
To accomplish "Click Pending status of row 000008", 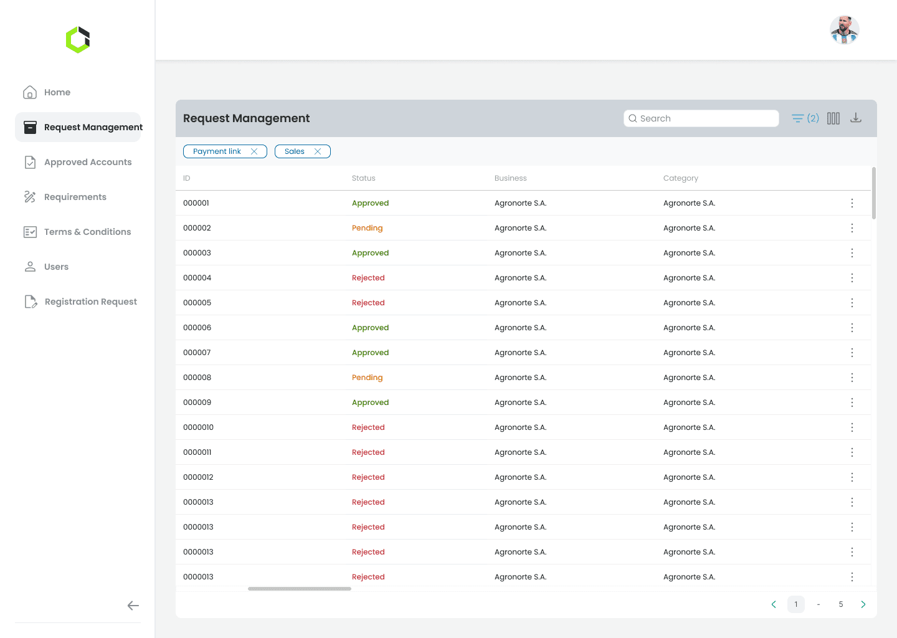I will 368,378.
